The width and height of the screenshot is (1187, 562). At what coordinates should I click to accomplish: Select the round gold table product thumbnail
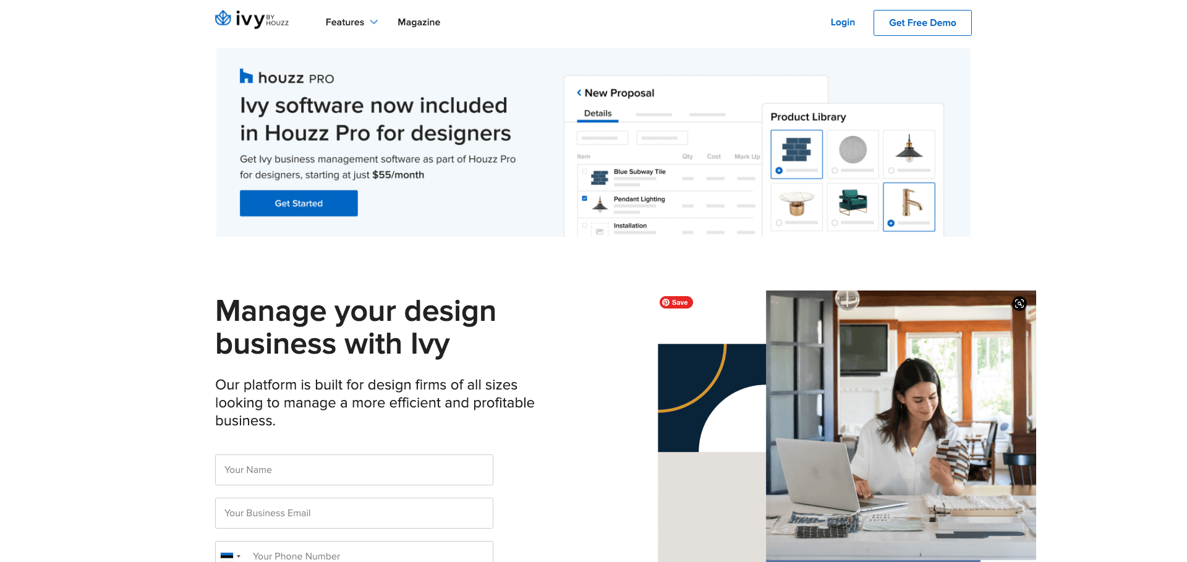coord(796,206)
